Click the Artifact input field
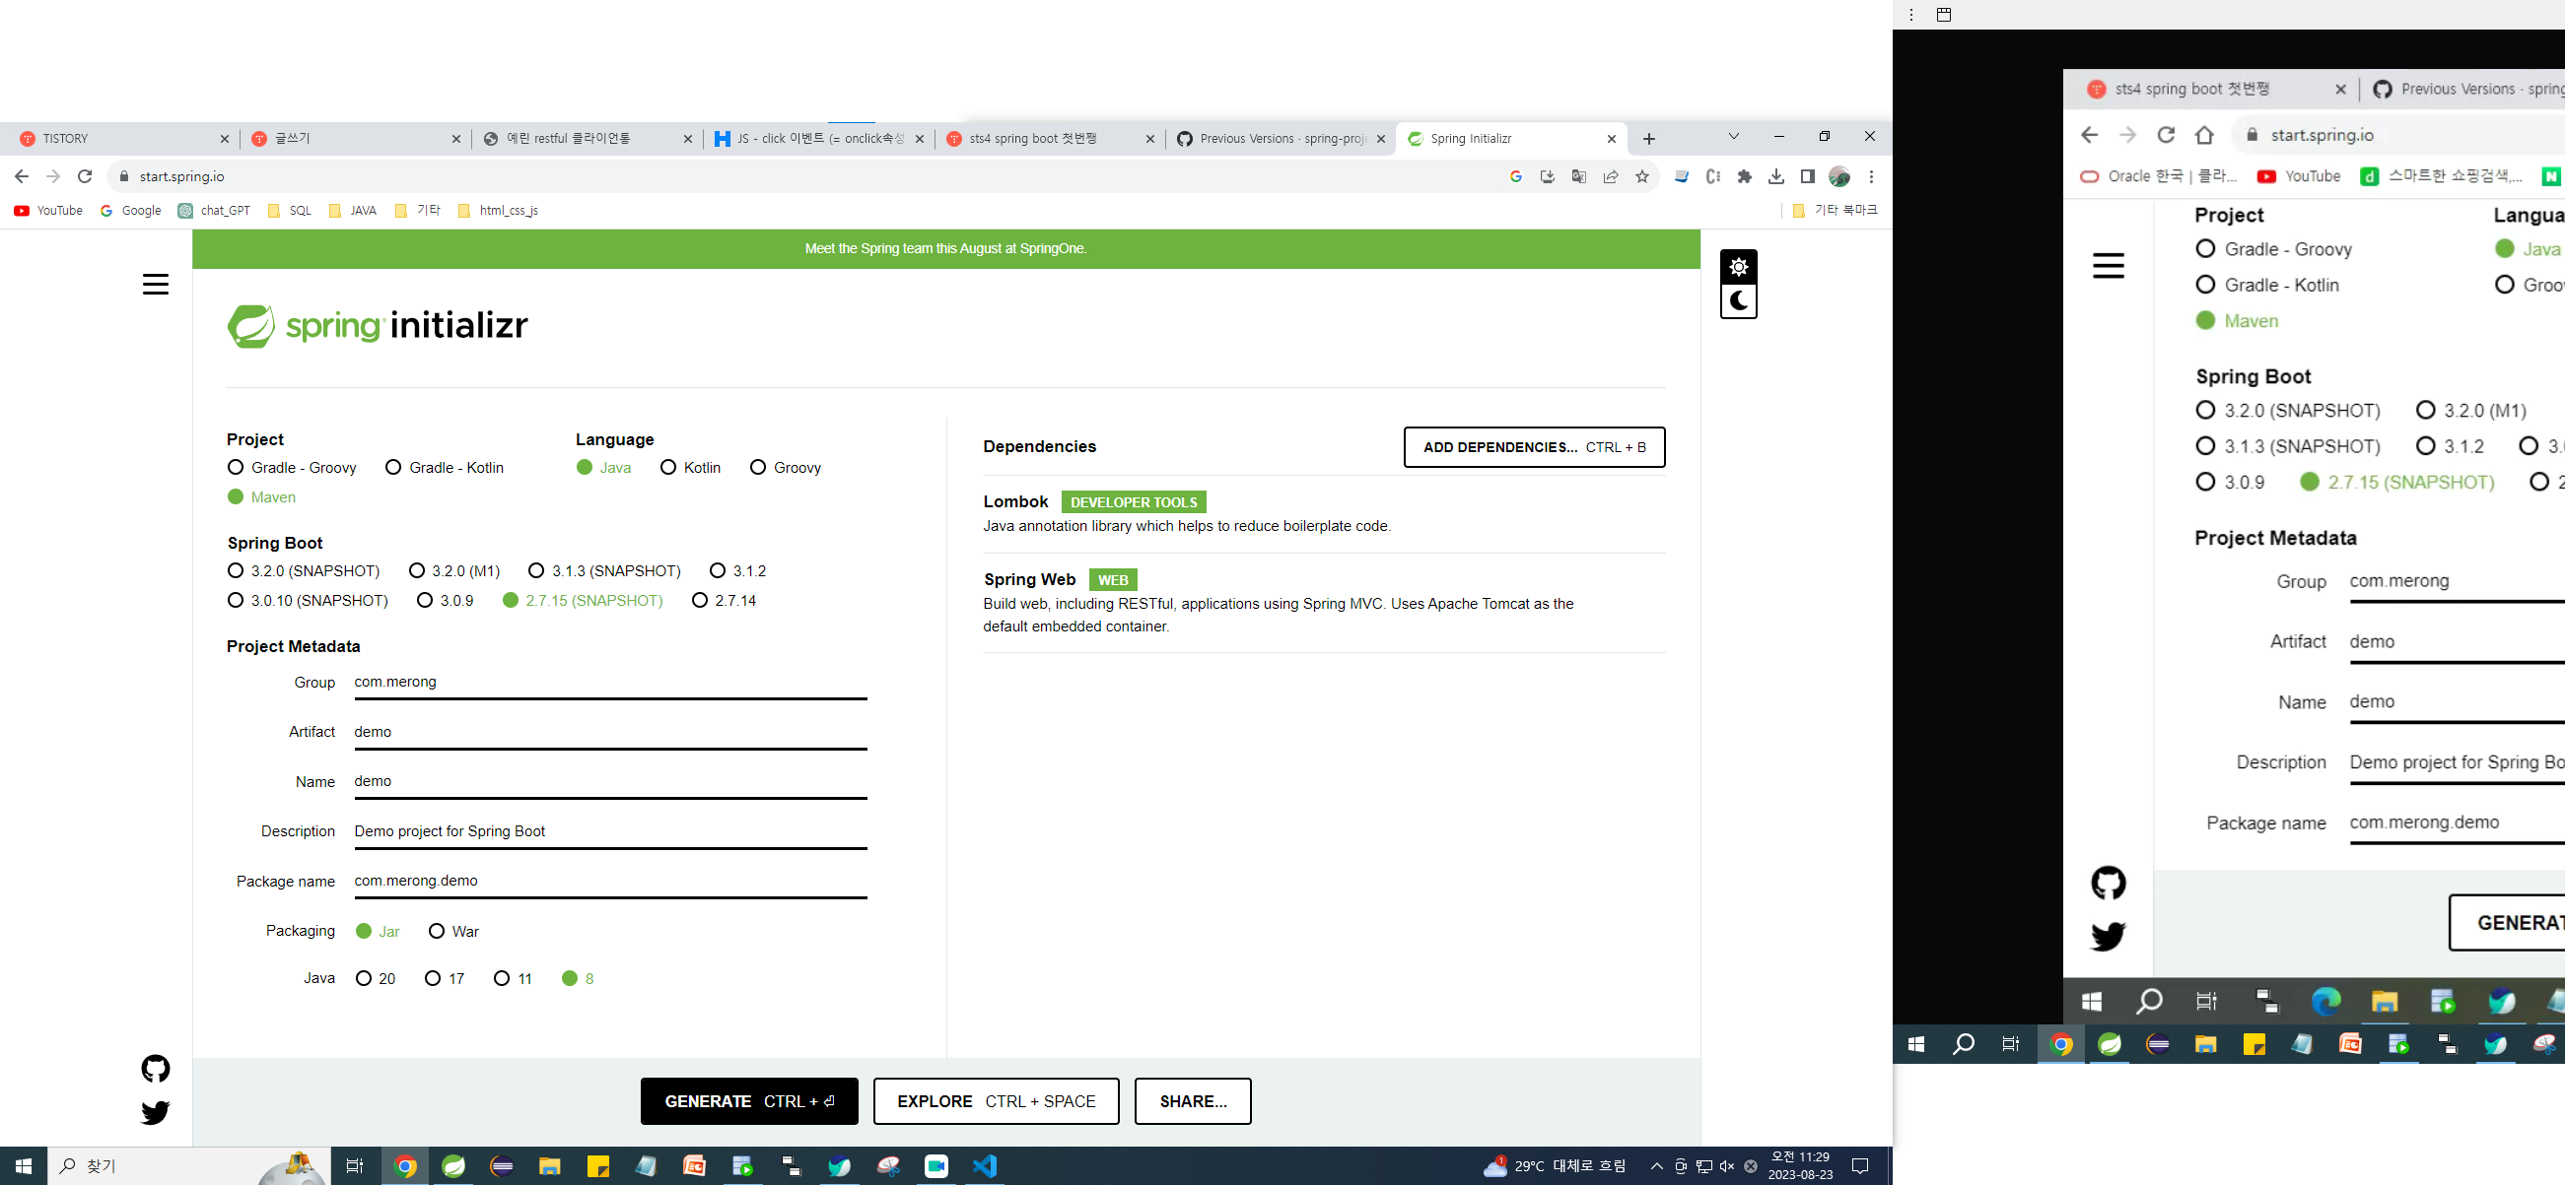The width and height of the screenshot is (2565, 1185). coord(609,732)
